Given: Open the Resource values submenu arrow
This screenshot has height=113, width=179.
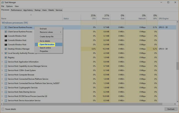Looking at the screenshot, I should [x=61, y=32].
